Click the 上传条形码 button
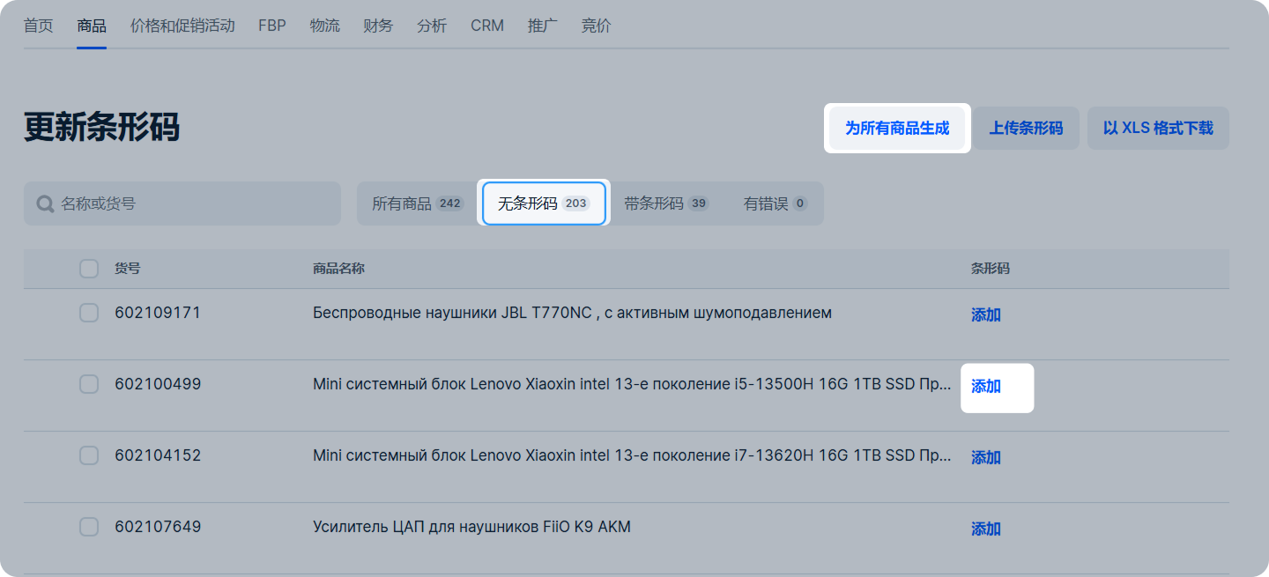Viewport: 1269px width, 577px height. pyautogui.click(x=1026, y=129)
